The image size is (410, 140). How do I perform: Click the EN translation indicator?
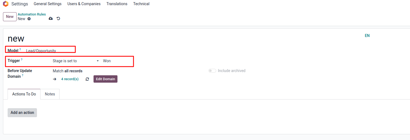click(x=367, y=36)
